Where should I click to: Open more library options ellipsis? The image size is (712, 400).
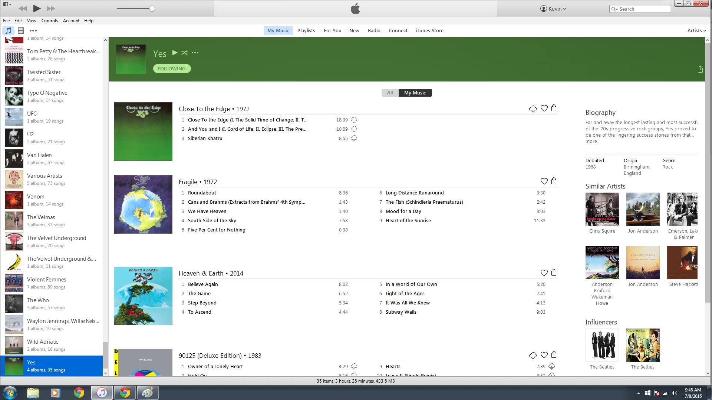(33, 31)
